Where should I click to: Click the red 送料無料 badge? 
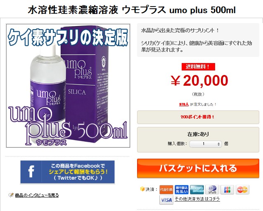point(198,67)
